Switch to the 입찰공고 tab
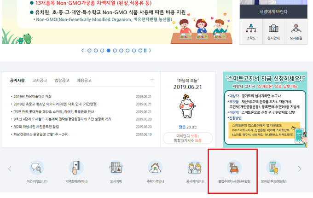Image resolution: width=313 pixels, height=198 pixels. point(61,81)
